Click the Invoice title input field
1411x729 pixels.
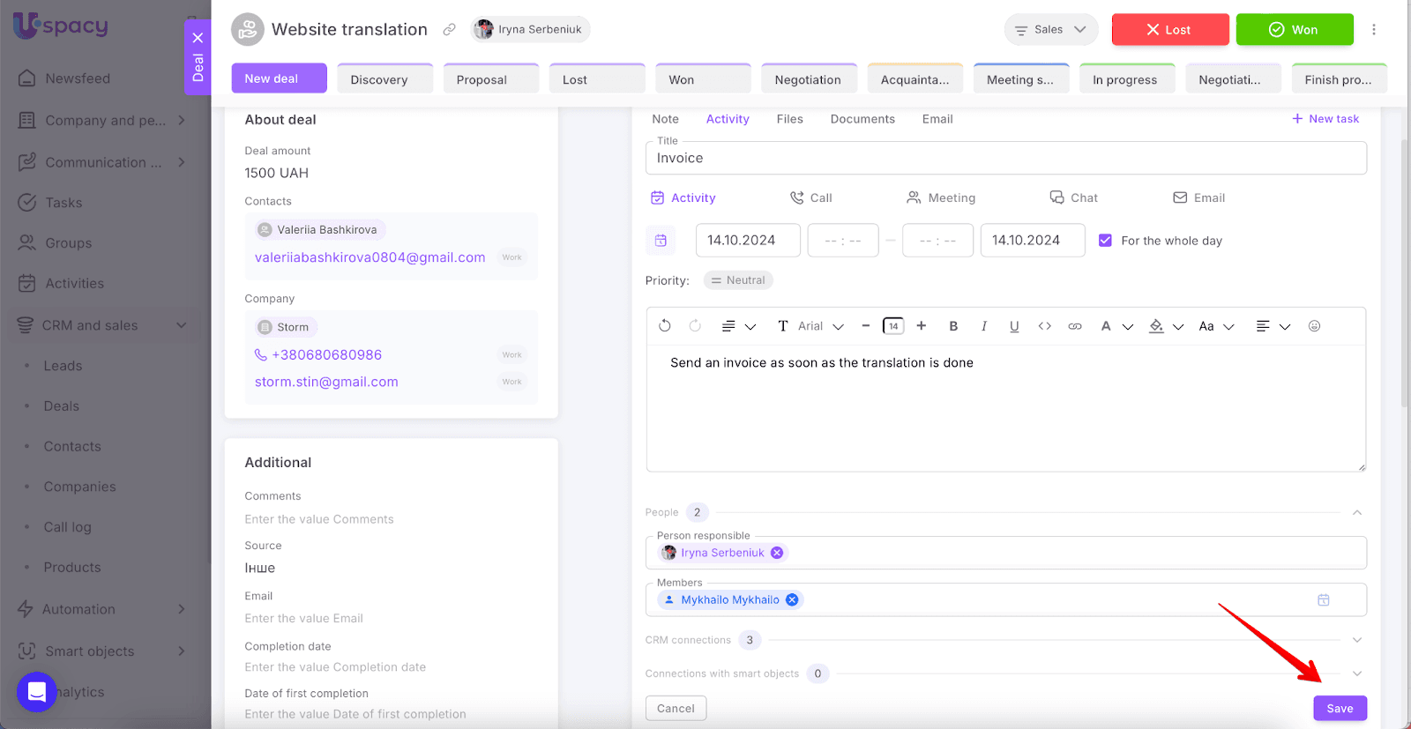pos(1005,159)
